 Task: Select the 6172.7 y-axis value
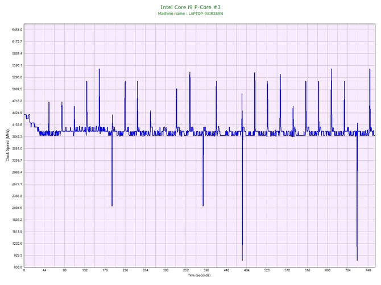coord(17,41)
